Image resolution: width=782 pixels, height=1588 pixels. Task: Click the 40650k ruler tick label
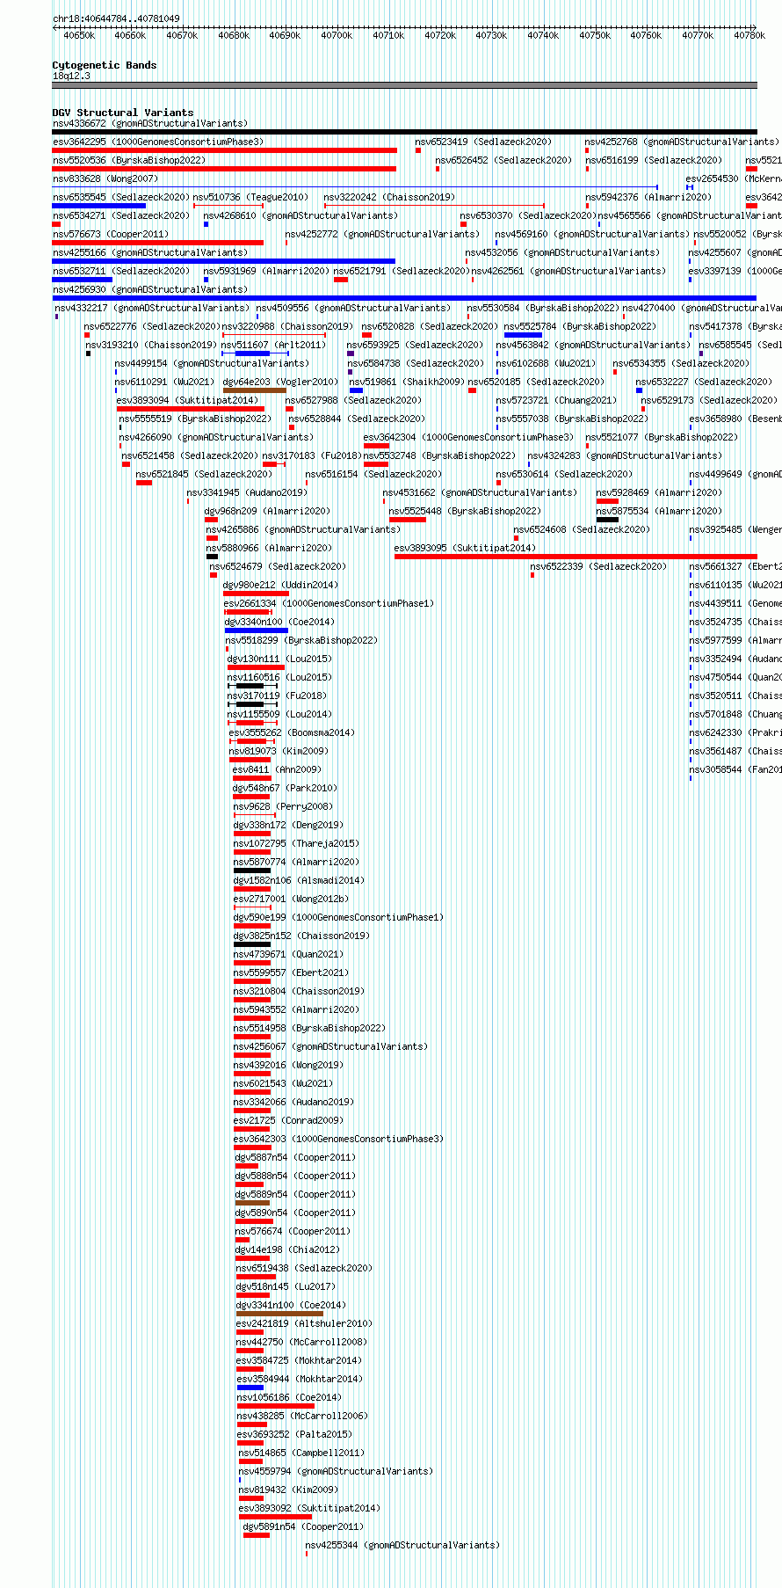click(79, 35)
